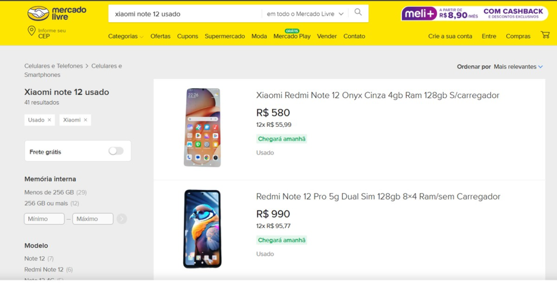Filter by Menos de 256 GB
Screen dimensions: 557x285
click(x=49, y=192)
